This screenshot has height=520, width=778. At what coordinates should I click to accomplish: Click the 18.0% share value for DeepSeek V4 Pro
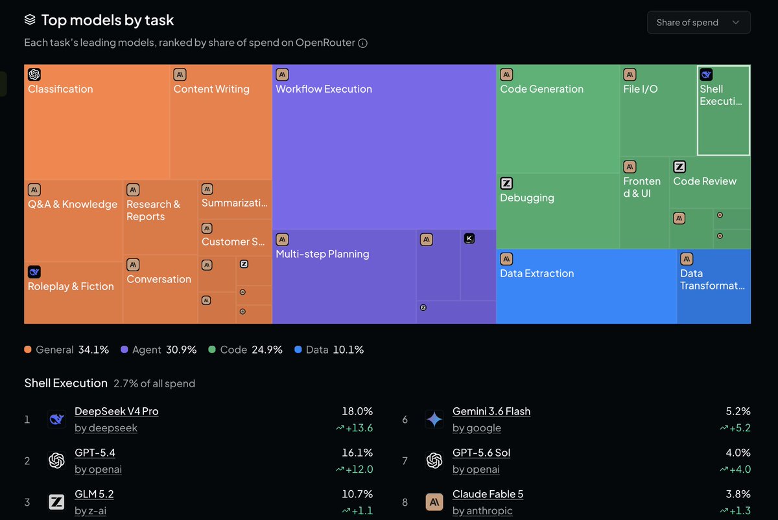357,411
